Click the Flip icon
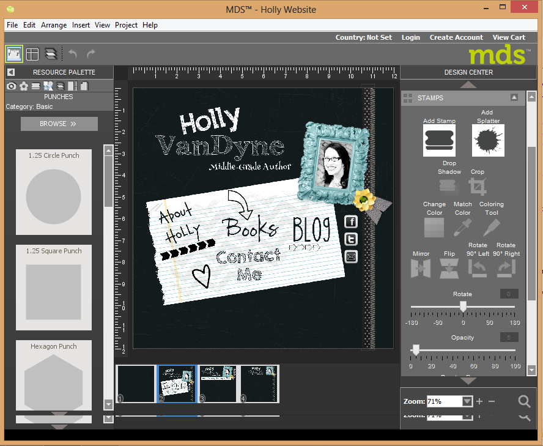Viewport: 543px width, 446px height. click(449, 269)
